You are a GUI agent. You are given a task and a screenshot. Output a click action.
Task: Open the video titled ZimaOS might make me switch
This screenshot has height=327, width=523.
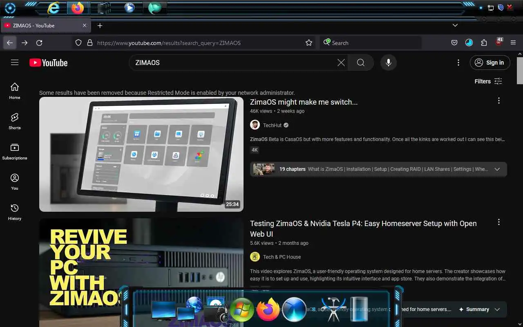(x=304, y=102)
